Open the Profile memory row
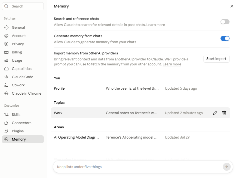Viewport: 237px width, 178px height. pos(140,88)
